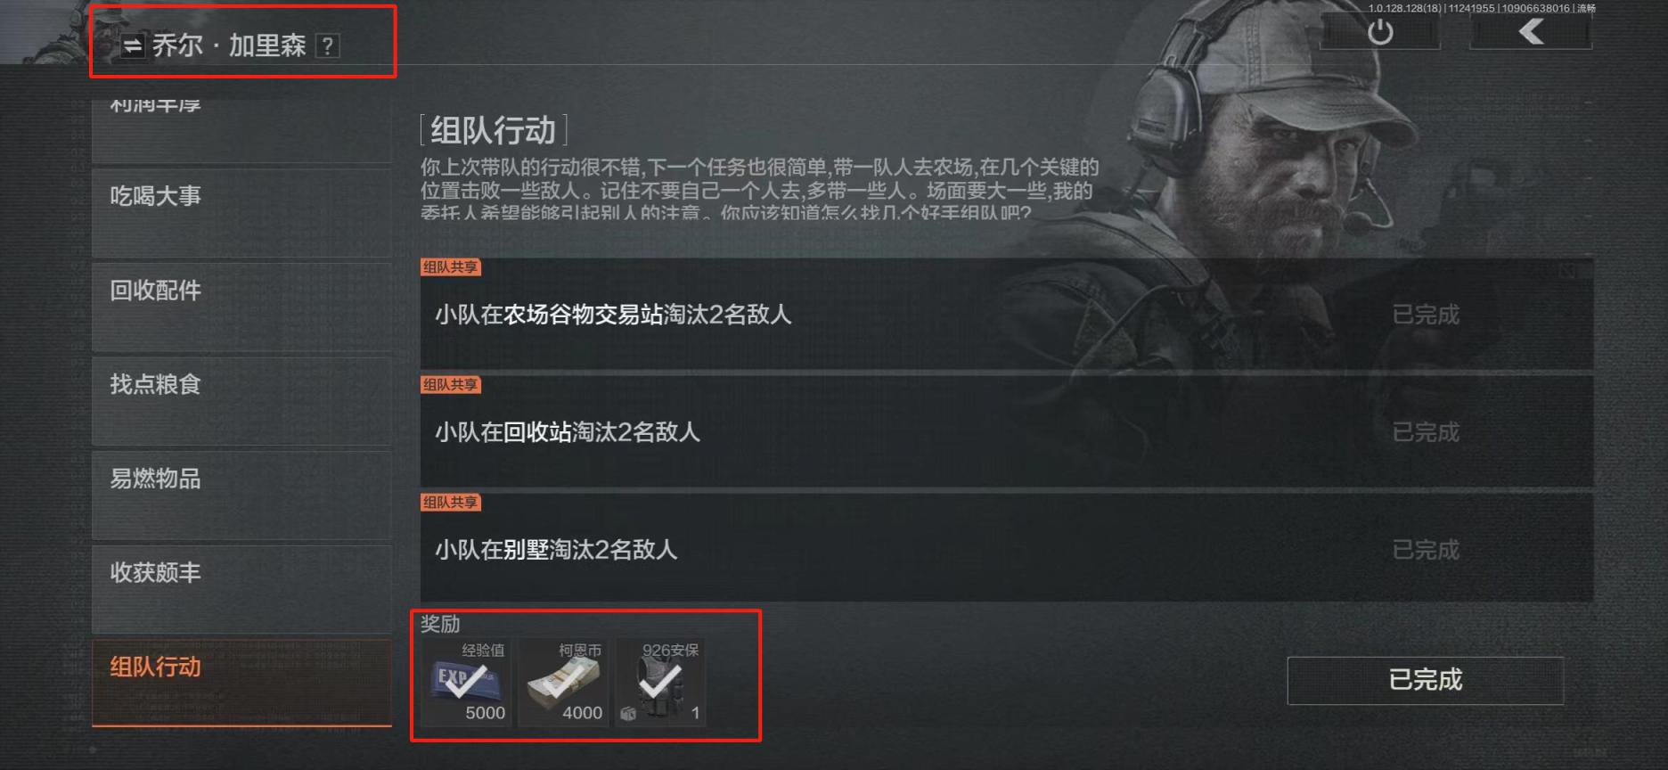1668x770 pixels.
Task: Click the 926安保 vest reward icon
Action: [x=660, y=683]
